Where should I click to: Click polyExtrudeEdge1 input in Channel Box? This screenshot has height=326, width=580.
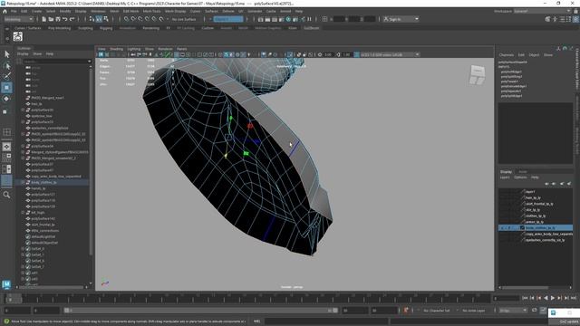point(514,86)
